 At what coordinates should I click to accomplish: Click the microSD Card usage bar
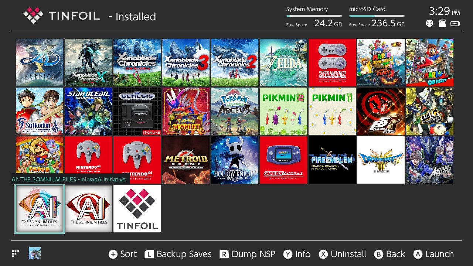[x=377, y=16]
